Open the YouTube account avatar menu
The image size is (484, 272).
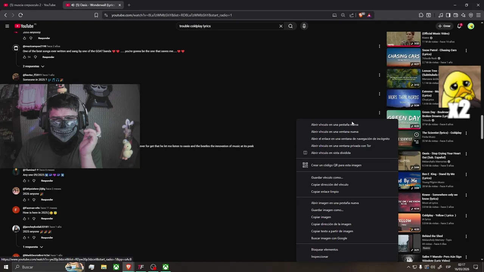pyautogui.click(x=471, y=26)
